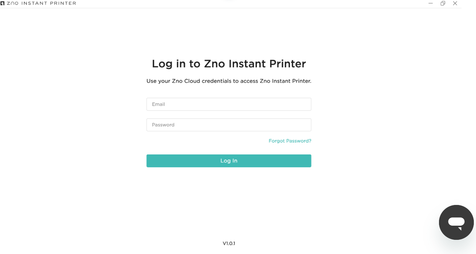476x254 pixels.
Task: Select the Password placeholder text
Action: [163, 125]
